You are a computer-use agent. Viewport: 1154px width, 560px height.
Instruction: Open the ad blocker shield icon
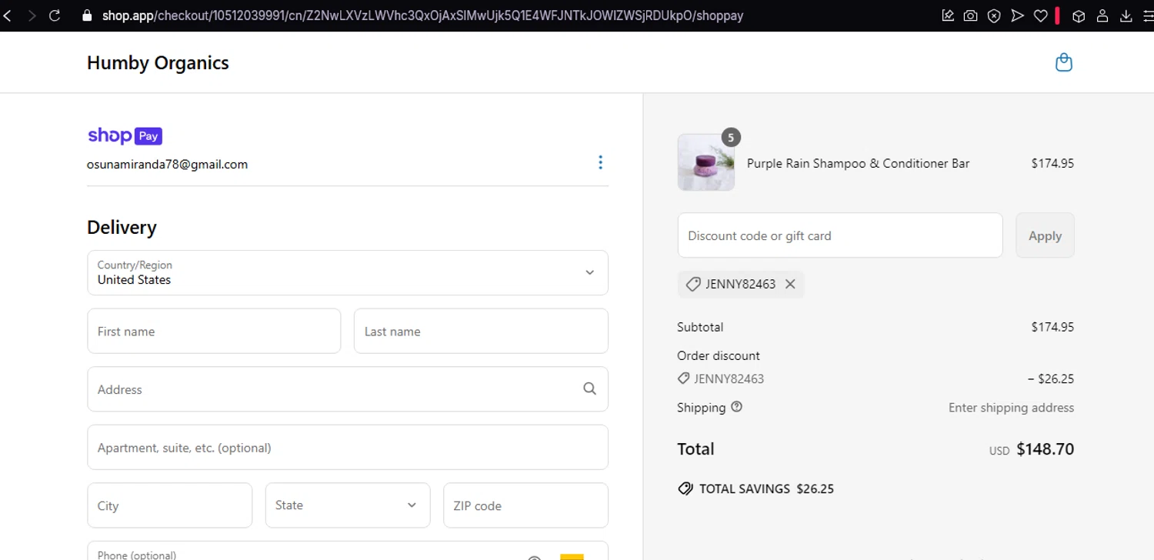994,15
